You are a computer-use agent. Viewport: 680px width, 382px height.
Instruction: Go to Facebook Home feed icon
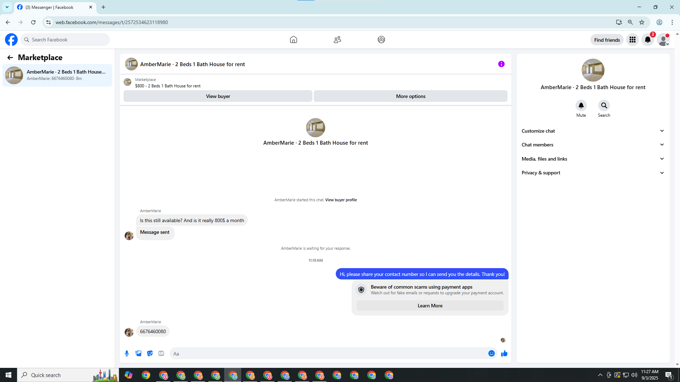click(x=293, y=40)
